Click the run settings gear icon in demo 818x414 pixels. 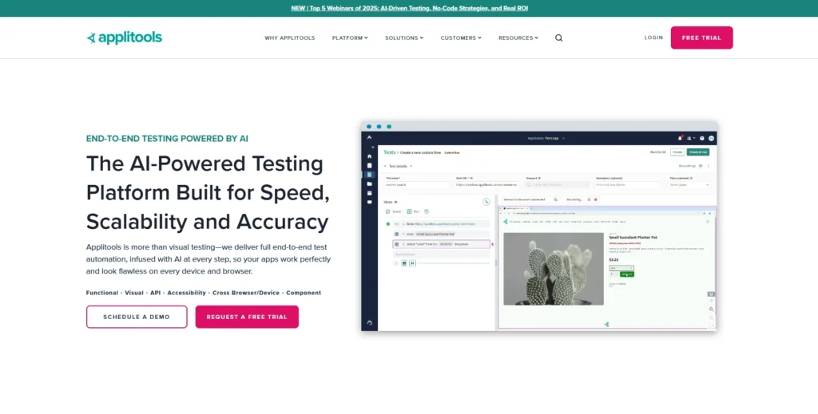(701, 166)
